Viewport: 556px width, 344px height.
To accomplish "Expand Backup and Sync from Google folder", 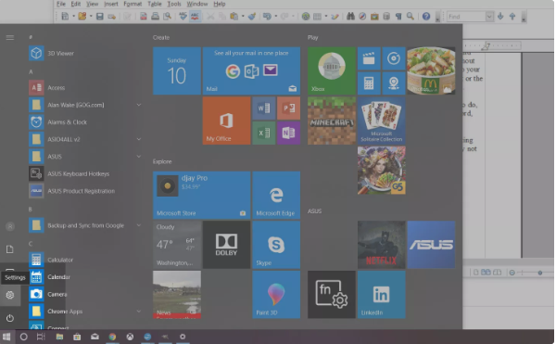I will tap(139, 225).
